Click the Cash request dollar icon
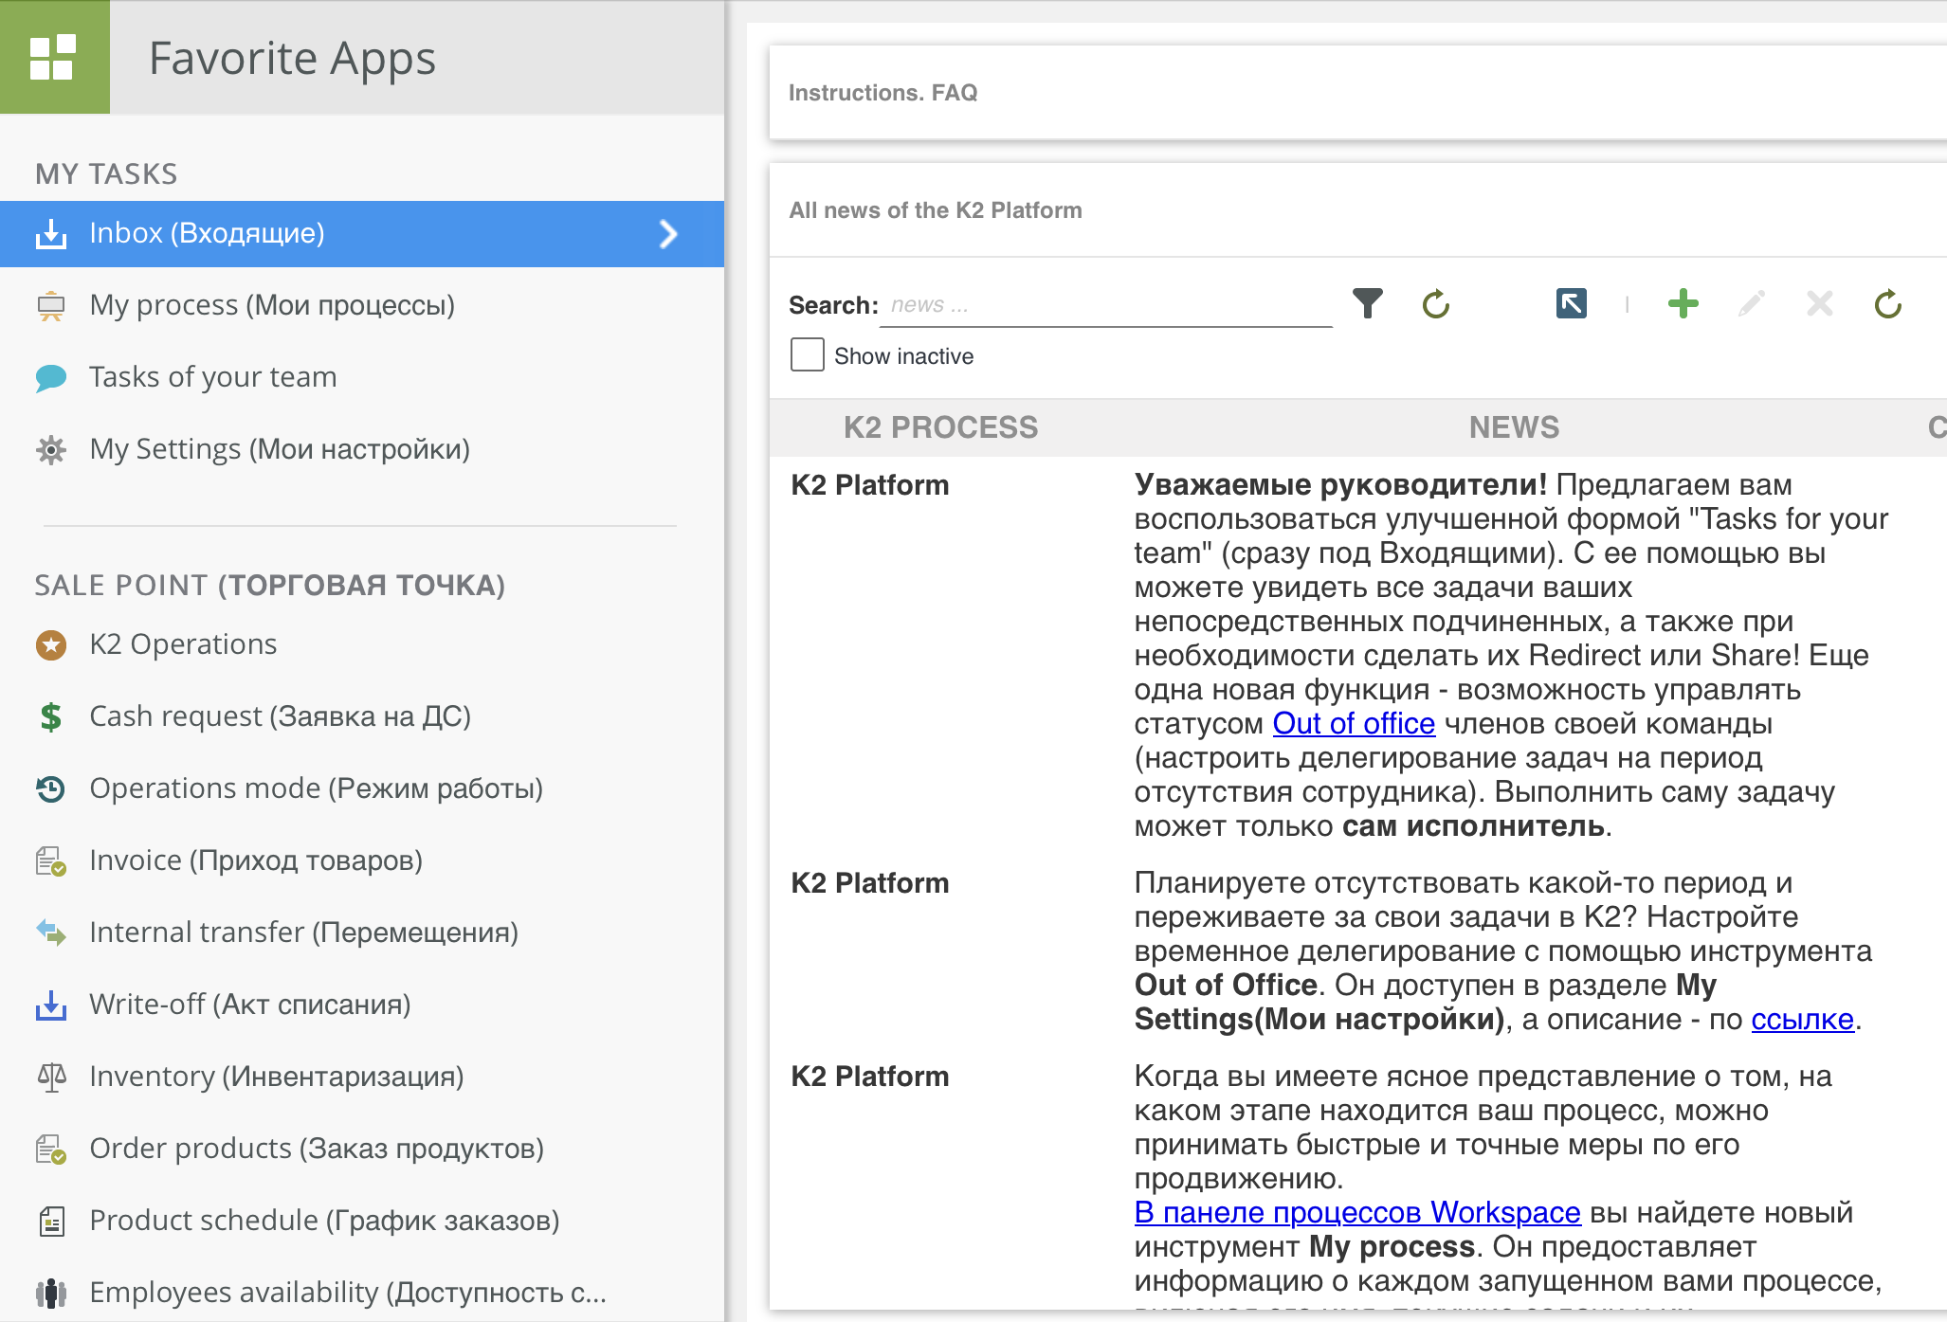Screen dimensions: 1947x1322 pos(51,717)
